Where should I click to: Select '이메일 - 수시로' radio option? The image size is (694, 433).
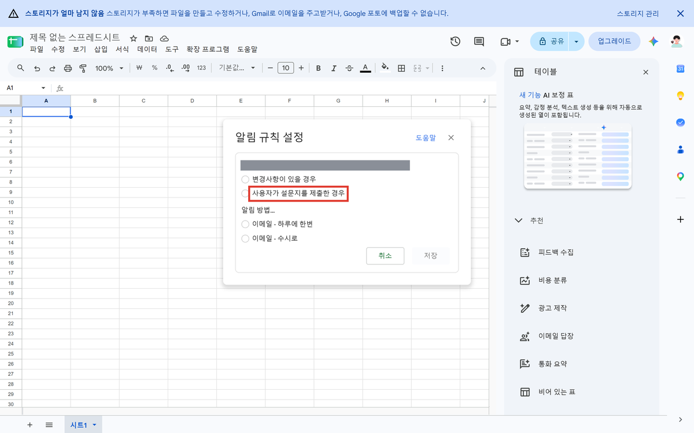(x=245, y=238)
